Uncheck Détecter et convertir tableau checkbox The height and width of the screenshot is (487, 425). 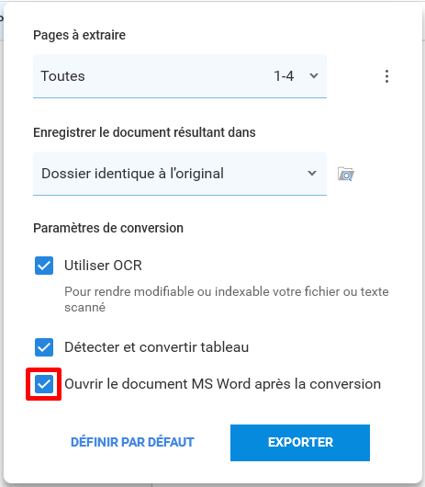tap(44, 347)
